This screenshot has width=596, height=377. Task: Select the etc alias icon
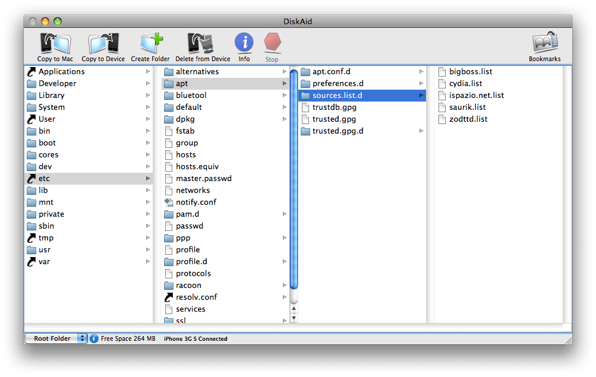pyautogui.click(x=31, y=179)
